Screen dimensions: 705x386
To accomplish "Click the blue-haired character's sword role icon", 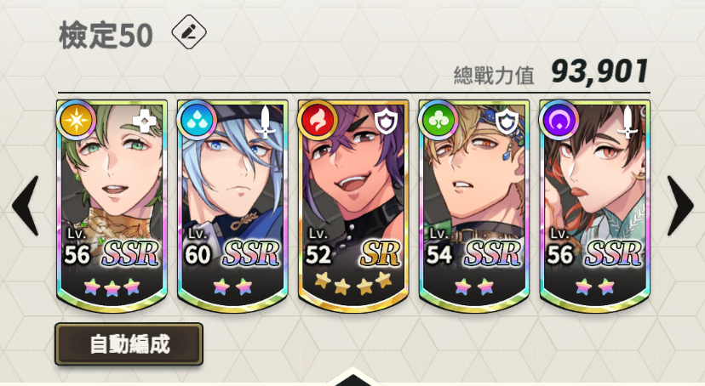I will tap(266, 122).
